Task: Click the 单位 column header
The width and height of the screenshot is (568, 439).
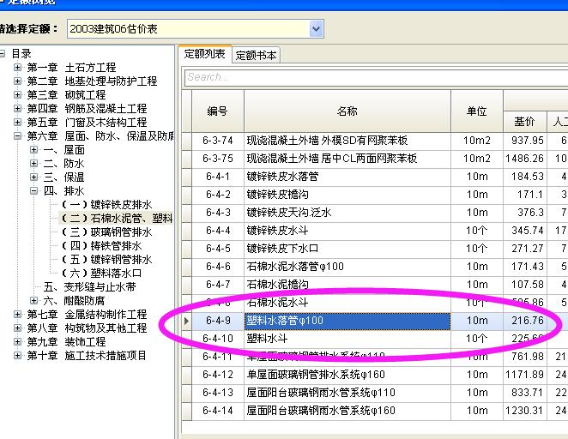Action: coord(477,111)
